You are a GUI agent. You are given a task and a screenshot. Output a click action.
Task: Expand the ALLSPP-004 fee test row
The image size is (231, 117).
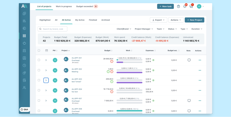[46, 90]
